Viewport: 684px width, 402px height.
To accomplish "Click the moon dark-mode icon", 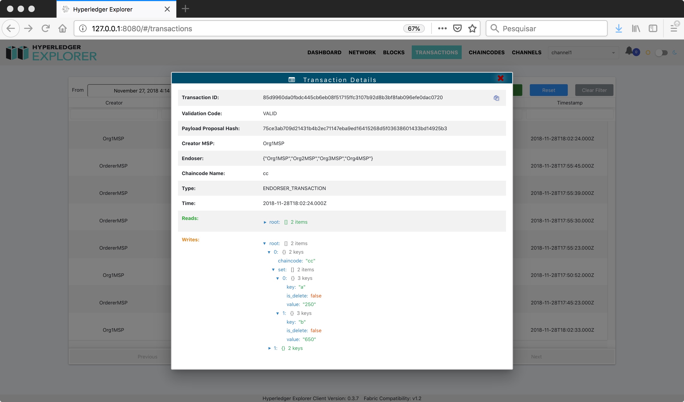I will 674,52.
